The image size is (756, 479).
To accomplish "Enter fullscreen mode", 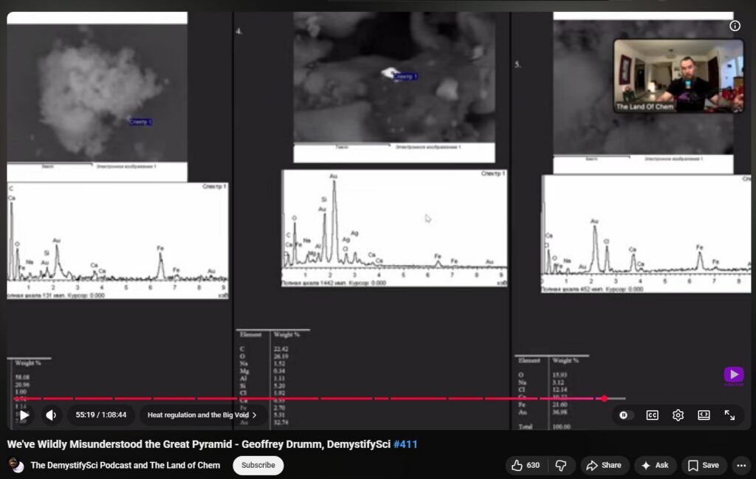I will coord(729,416).
